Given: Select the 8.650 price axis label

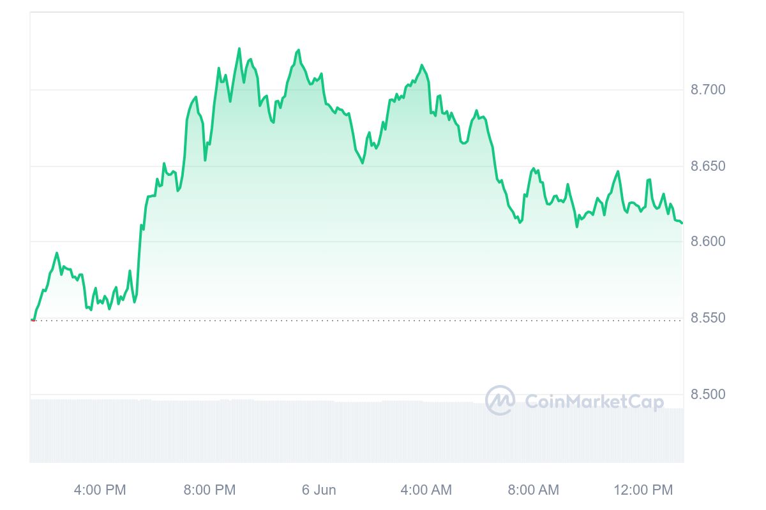Looking at the screenshot, I should [x=709, y=166].
